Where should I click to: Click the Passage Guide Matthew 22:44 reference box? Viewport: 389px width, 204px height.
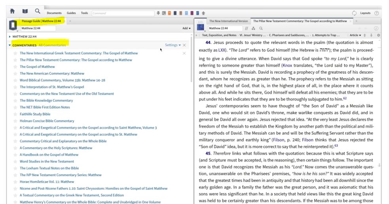38,29
